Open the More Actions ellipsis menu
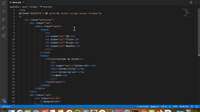The width and height of the screenshot is (200, 112). [196, 2]
